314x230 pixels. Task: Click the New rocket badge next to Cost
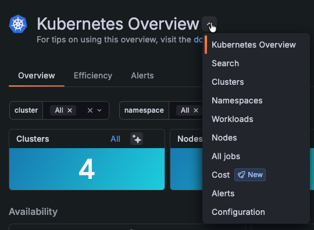pos(250,175)
